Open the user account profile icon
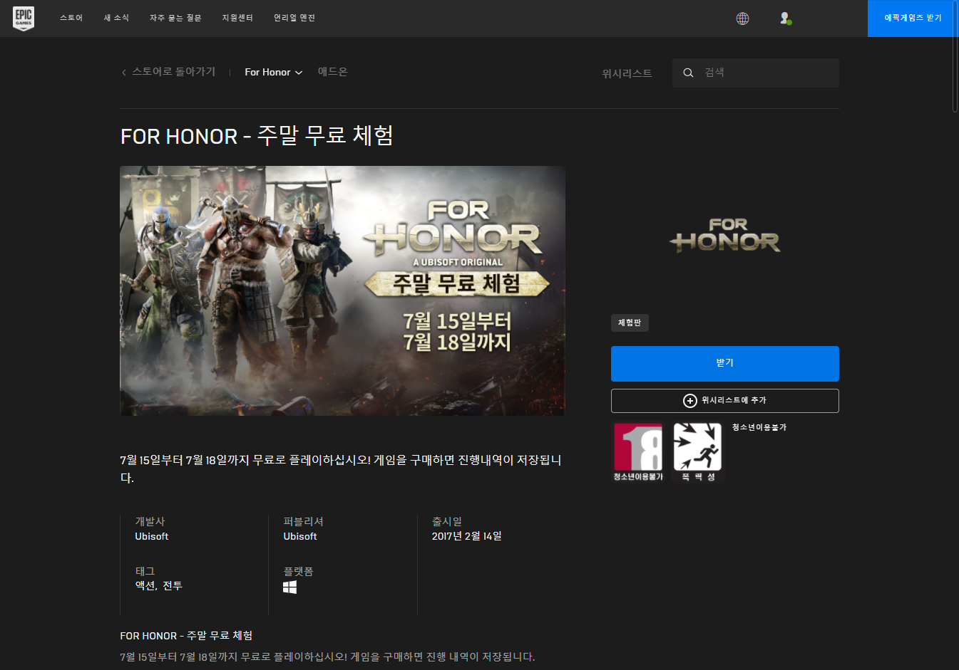Viewport: 959px width, 670px height. click(785, 19)
